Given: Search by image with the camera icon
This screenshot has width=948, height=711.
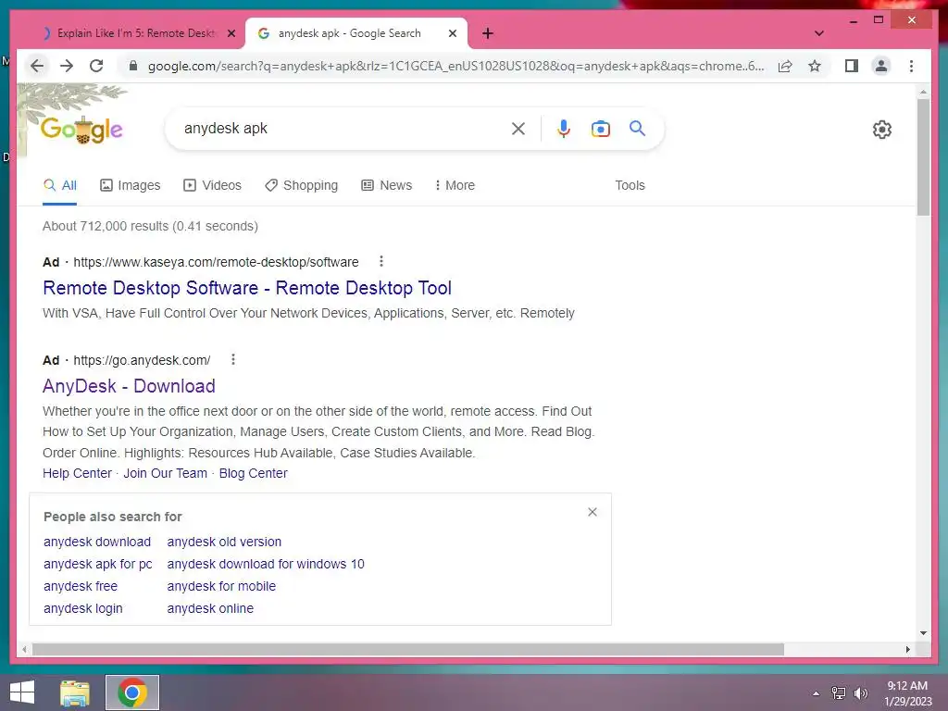Looking at the screenshot, I should (600, 128).
